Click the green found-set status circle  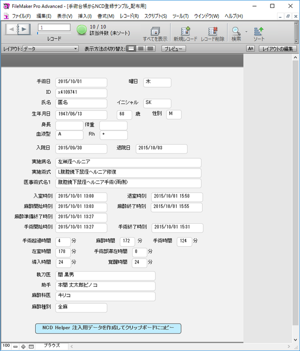82,29
